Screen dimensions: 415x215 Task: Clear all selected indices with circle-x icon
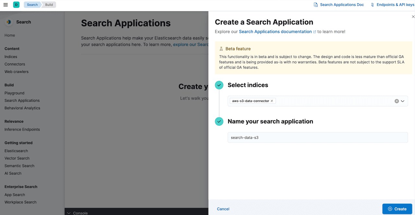[397, 101]
